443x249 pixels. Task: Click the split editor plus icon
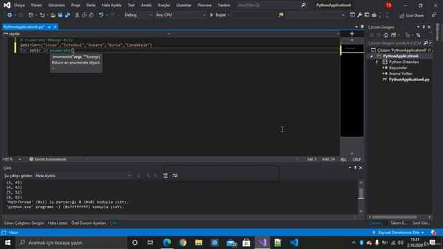[x=352, y=34]
